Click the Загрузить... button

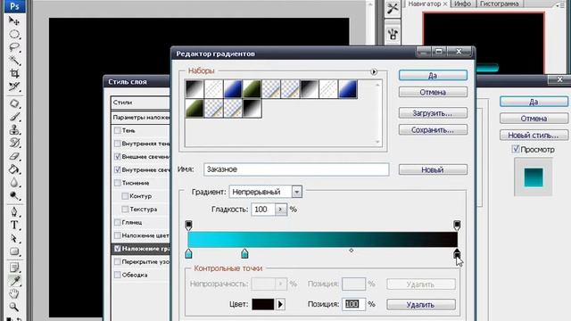433,113
